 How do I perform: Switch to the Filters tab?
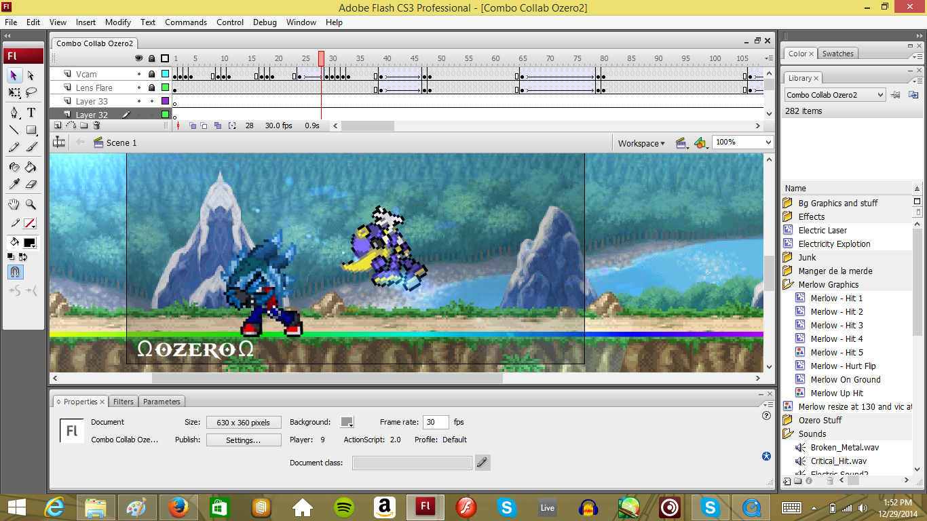pyautogui.click(x=124, y=402)
